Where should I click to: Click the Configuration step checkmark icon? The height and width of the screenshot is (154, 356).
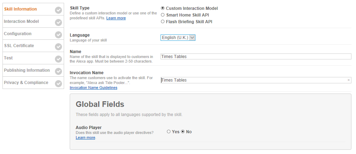(x=58, y=35)
